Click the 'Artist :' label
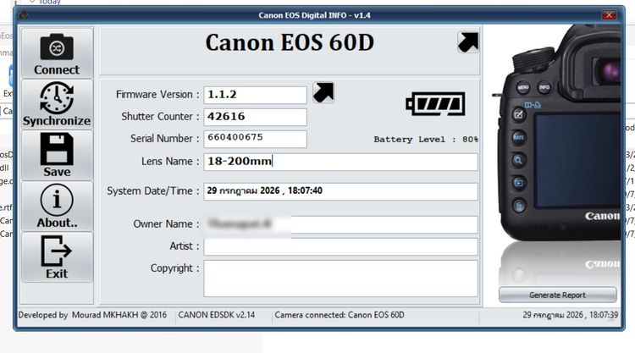 click(185, 246)
